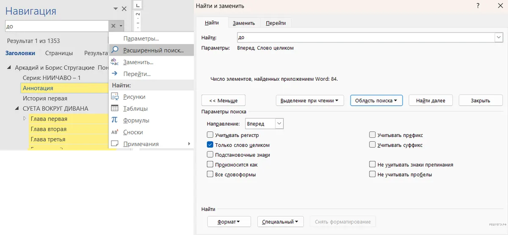Open the Найти tab in dialog
The height and width of the screenshot is (235, 508).
coord(212,23)
